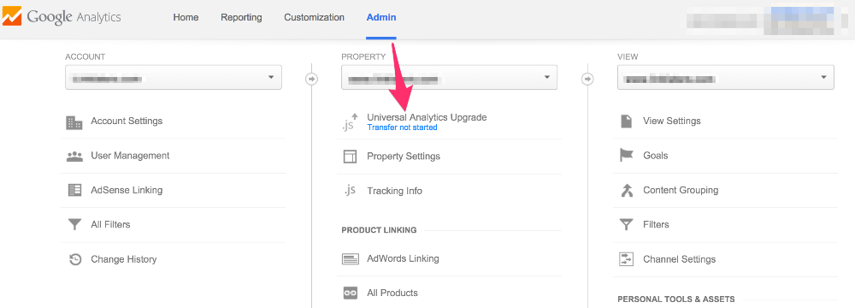Open Tracking Info
Screen dimensions: 855x308
pyautogui.click(x=395, y=191)
